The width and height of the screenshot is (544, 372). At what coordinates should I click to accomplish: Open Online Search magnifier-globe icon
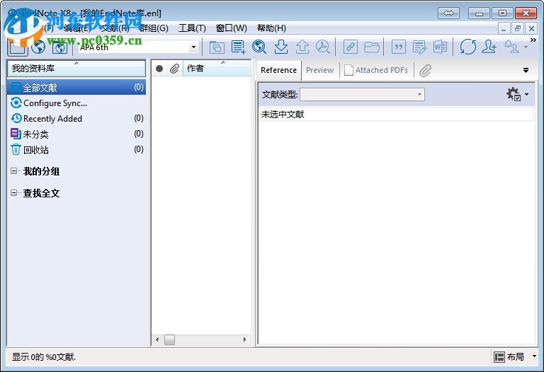tap(259, 47)
